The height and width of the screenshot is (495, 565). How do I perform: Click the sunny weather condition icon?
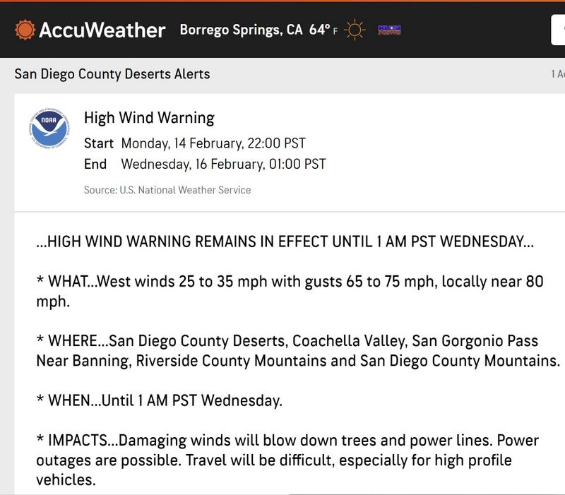point(354,30)
